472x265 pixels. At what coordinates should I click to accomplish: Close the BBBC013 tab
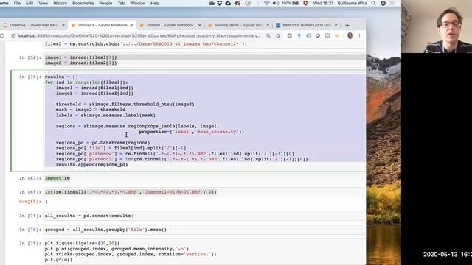pyautogui.click(x=336, y=26)
